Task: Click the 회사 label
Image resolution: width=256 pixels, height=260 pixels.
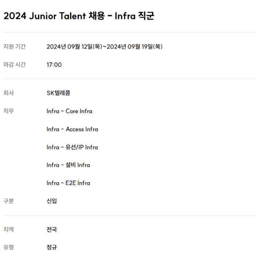Action: coord(9,93)
